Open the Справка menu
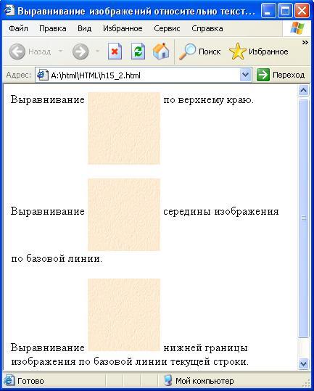The width and height of the screenshot is (314, 391). (207, 28)
